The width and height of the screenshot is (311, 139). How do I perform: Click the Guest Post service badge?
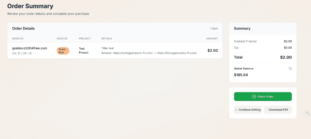coord(63,51)
